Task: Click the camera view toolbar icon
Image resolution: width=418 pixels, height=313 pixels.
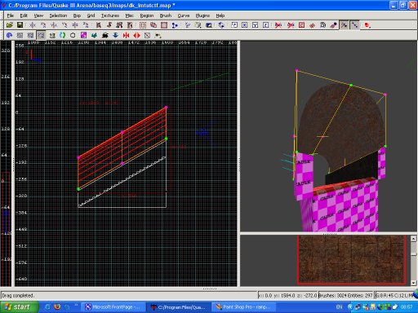Action: [209, 25]
